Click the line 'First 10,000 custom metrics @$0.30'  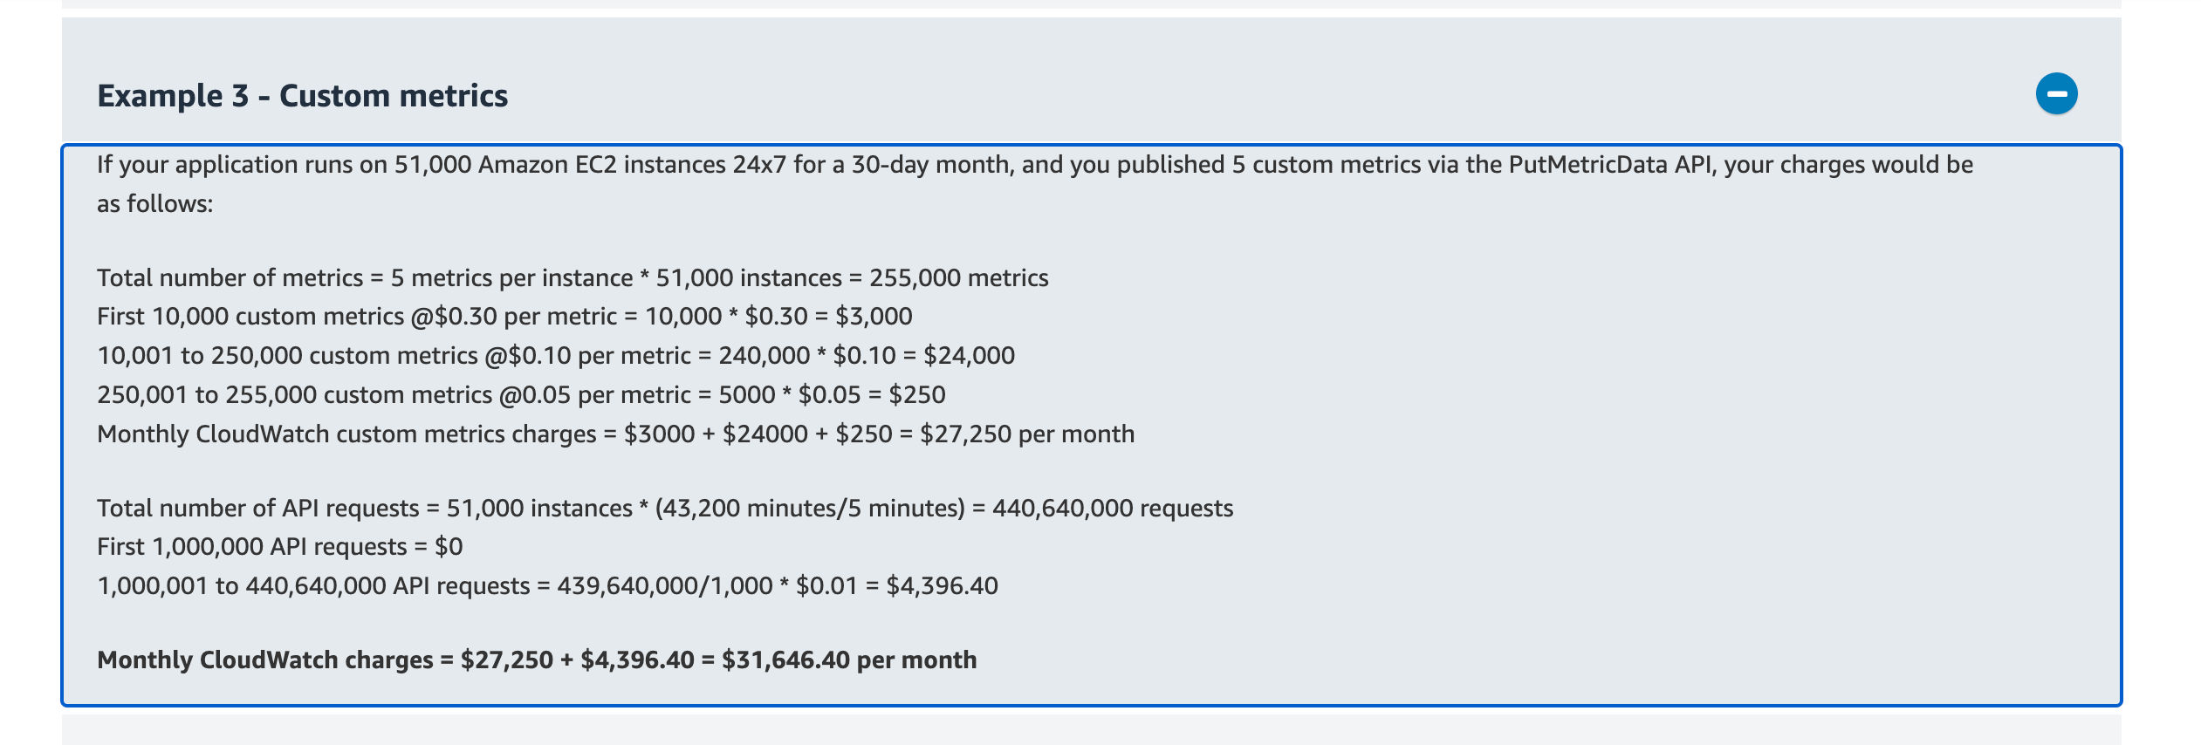tap(504, 316)
